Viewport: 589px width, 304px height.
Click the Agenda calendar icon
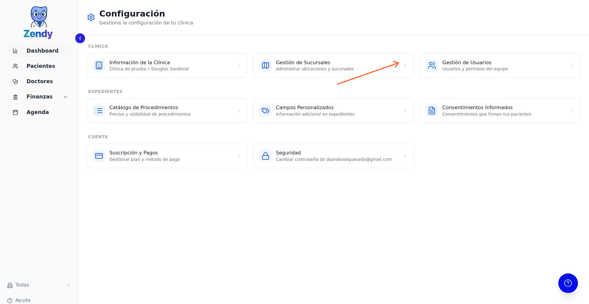(16, 112)
